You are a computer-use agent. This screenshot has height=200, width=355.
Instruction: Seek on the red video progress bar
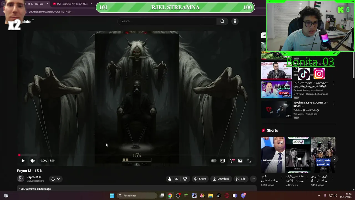pyautogui.click(x=137, y=155)
